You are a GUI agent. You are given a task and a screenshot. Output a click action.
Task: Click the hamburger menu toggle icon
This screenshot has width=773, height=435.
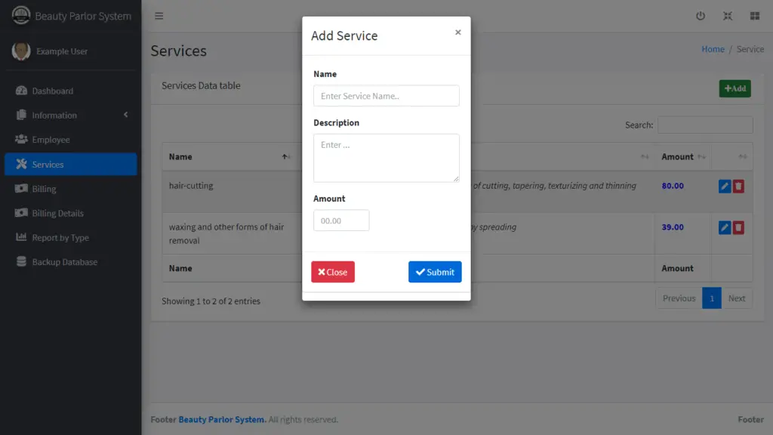click(159, 15)
